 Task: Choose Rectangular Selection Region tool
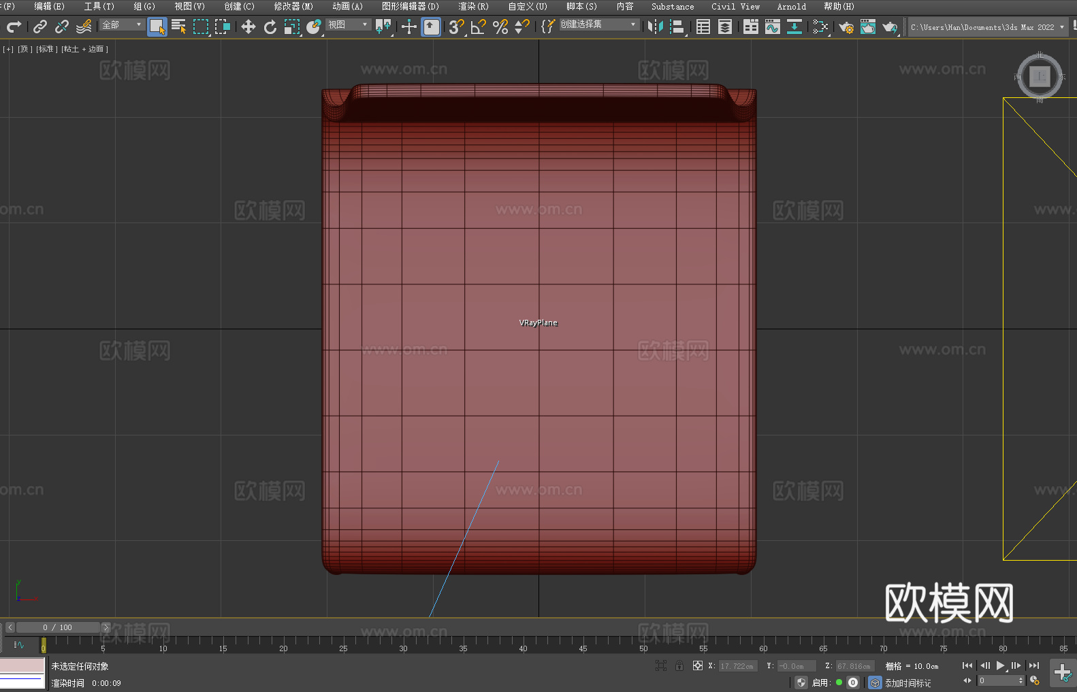pos(201,27)
